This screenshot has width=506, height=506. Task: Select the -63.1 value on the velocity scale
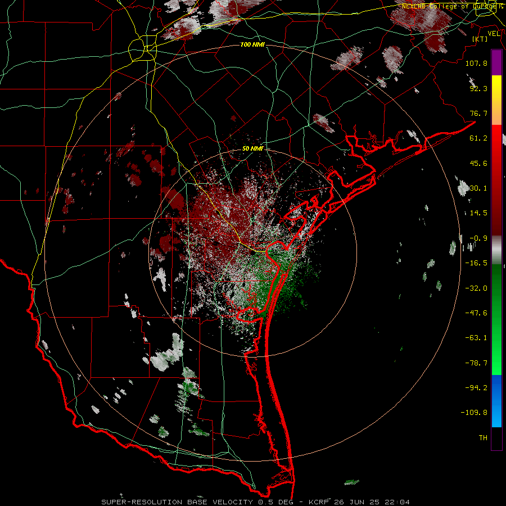476,338
